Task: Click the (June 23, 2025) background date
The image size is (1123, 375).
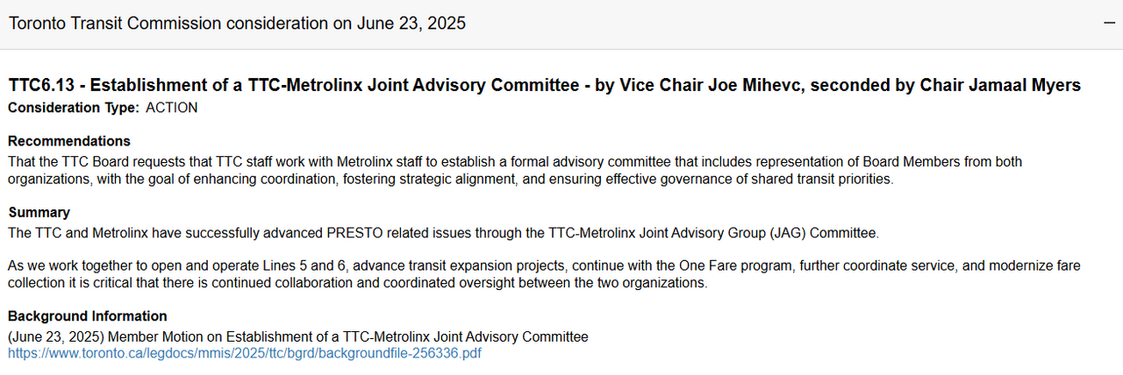Action: 56,336
